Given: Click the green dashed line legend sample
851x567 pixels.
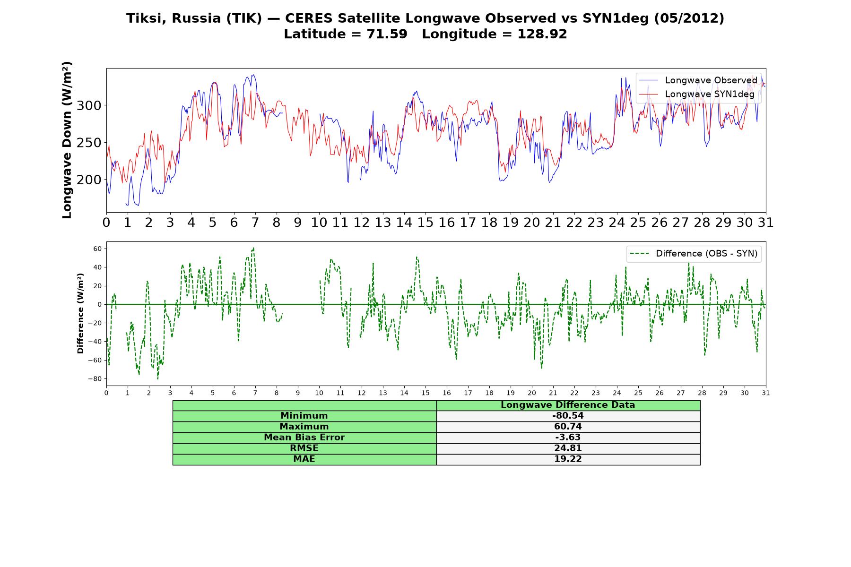Looking at the screenshot, I should coord(639,254).
